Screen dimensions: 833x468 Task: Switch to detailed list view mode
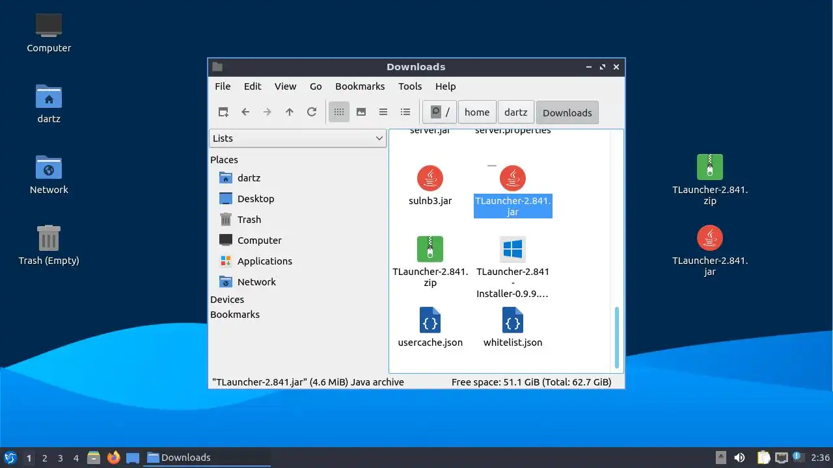click(405, 112)
